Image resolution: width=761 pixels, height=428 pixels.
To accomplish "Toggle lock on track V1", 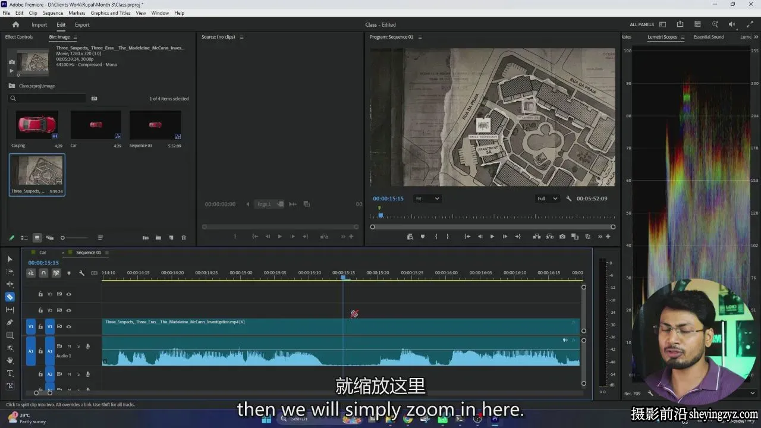I will 40,326.
